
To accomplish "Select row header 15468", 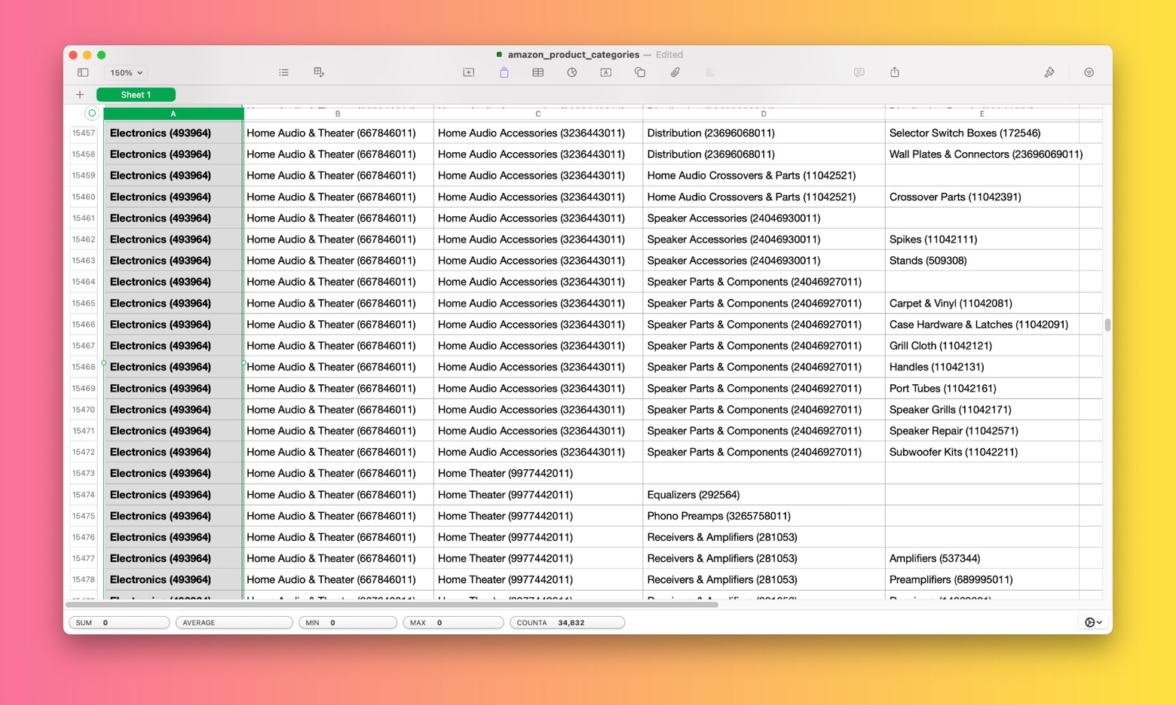I will coord(84,367).
